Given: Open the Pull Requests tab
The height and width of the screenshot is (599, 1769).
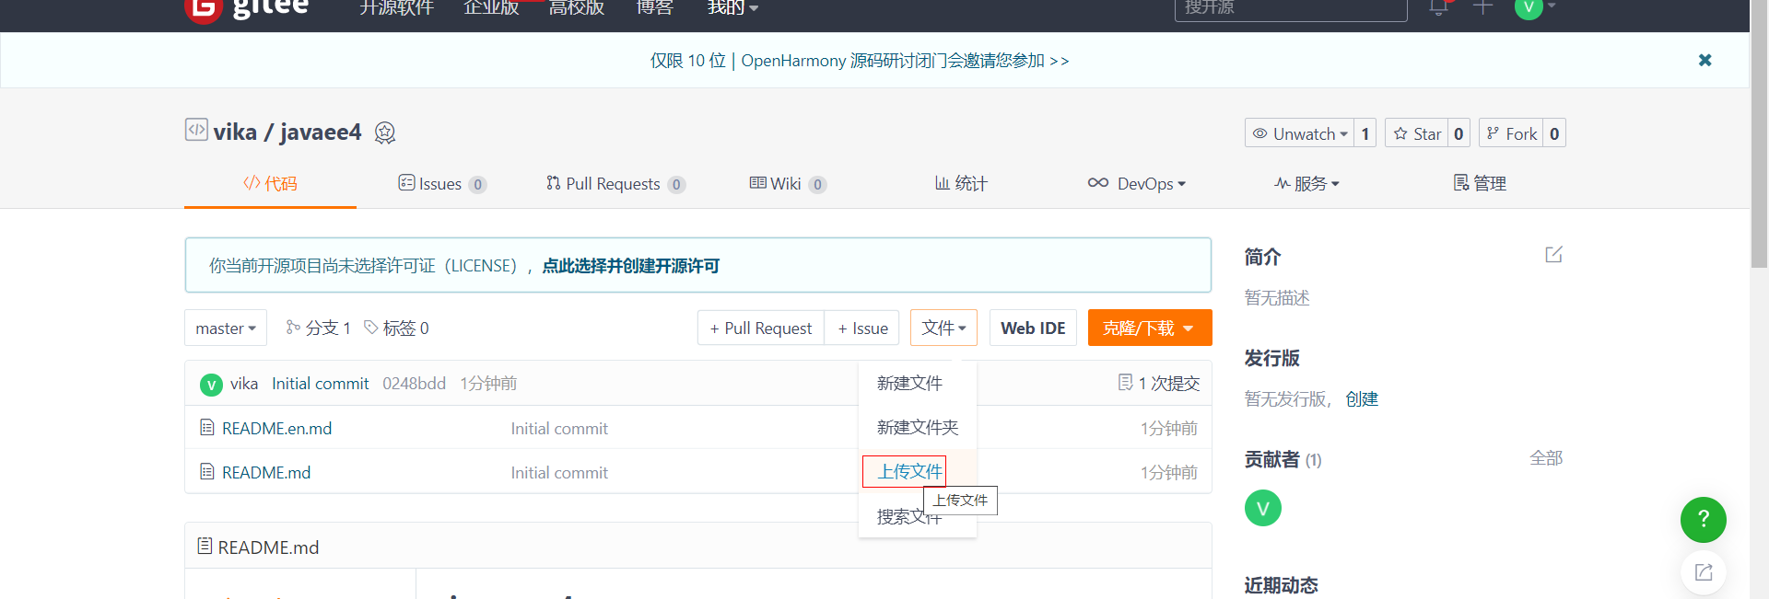Looking at the screenshot, I should [x=615, y=184].
